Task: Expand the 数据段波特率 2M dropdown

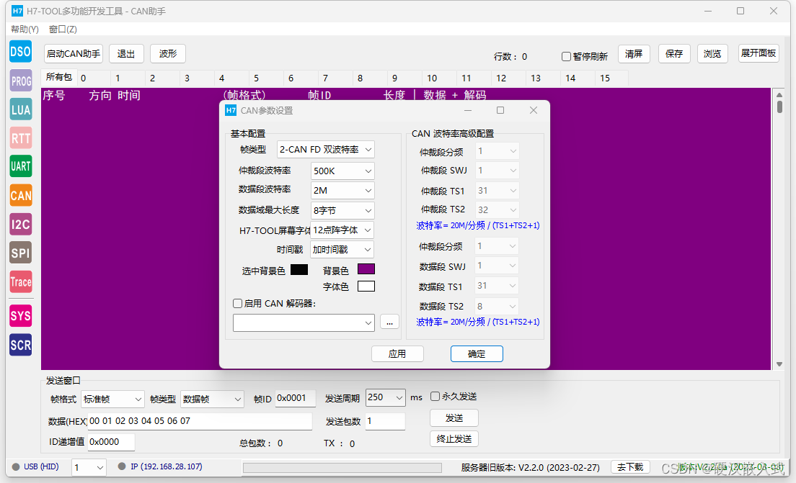Action: tap(342, 191)
